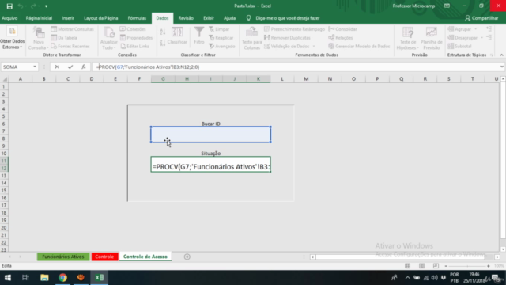Sort ascending A to Z icon

coord(163,32)
